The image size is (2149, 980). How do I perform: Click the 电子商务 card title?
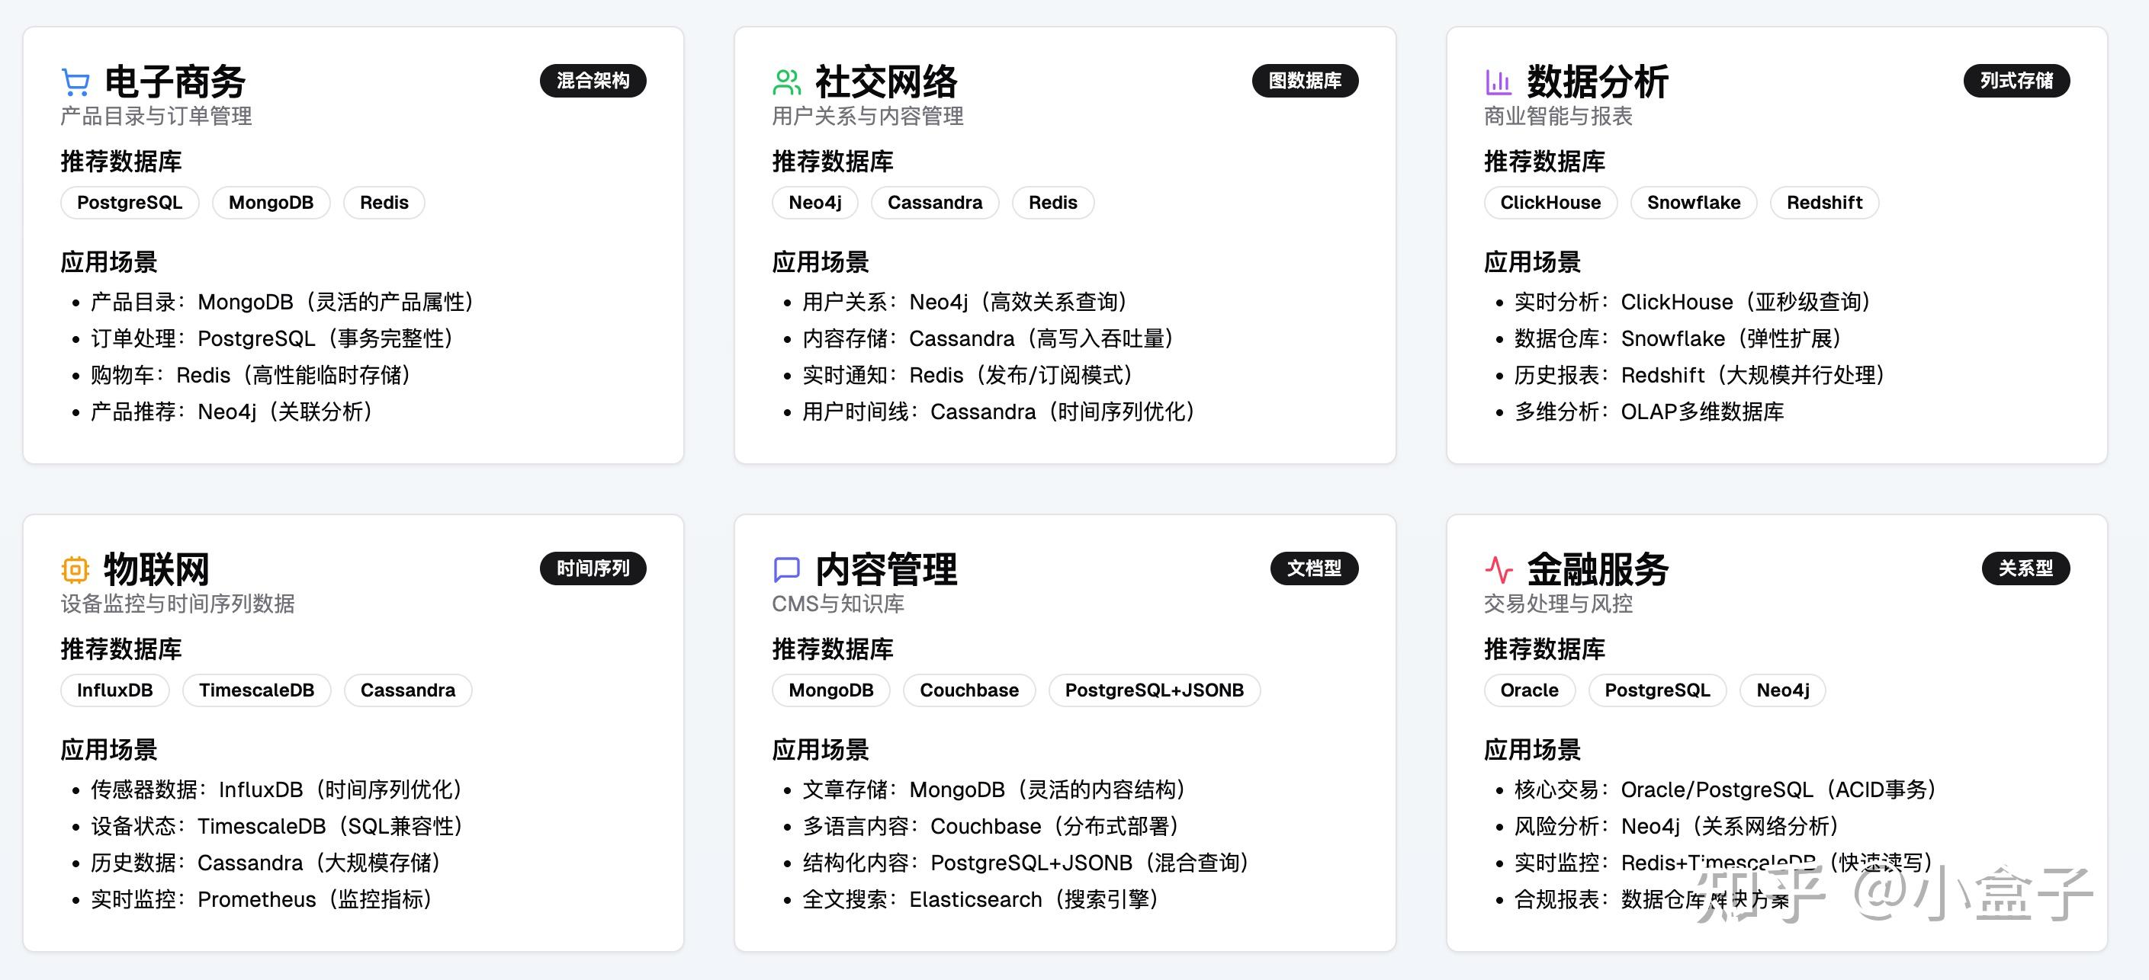pyautogui.click(x=175, y=82)
